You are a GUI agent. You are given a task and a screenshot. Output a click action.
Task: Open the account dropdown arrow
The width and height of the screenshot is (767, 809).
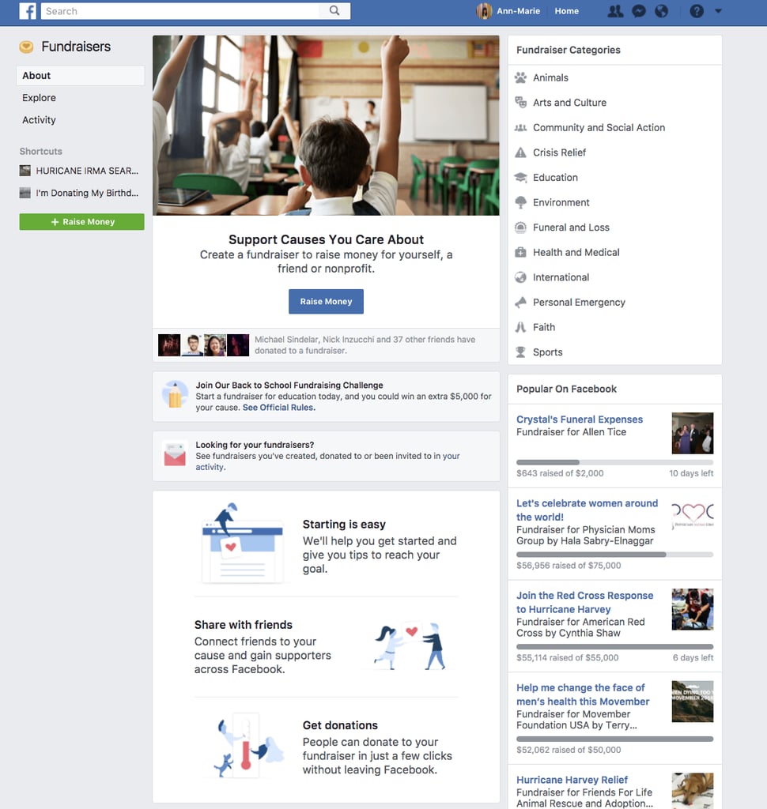click(x=719, y=11)
